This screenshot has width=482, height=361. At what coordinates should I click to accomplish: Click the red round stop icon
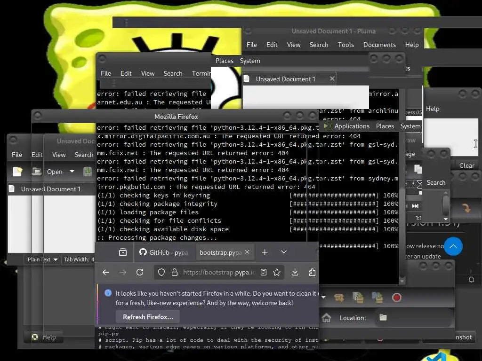pos(396,298)
